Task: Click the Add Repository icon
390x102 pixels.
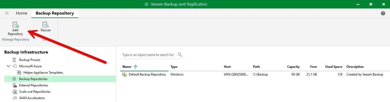Action: click(x=15, y=25)
